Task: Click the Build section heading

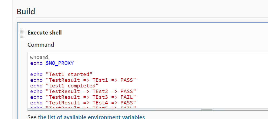Action: point(26,12)
